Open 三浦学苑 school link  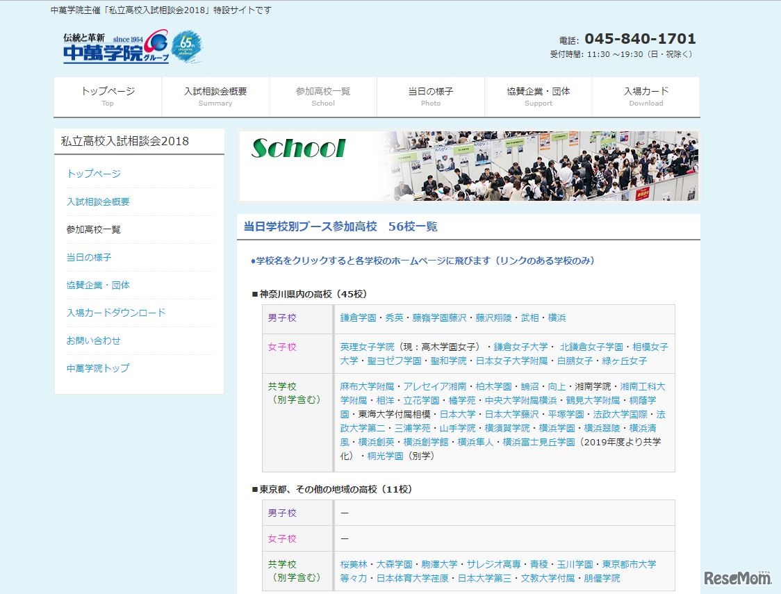click(x=413, y=428)
